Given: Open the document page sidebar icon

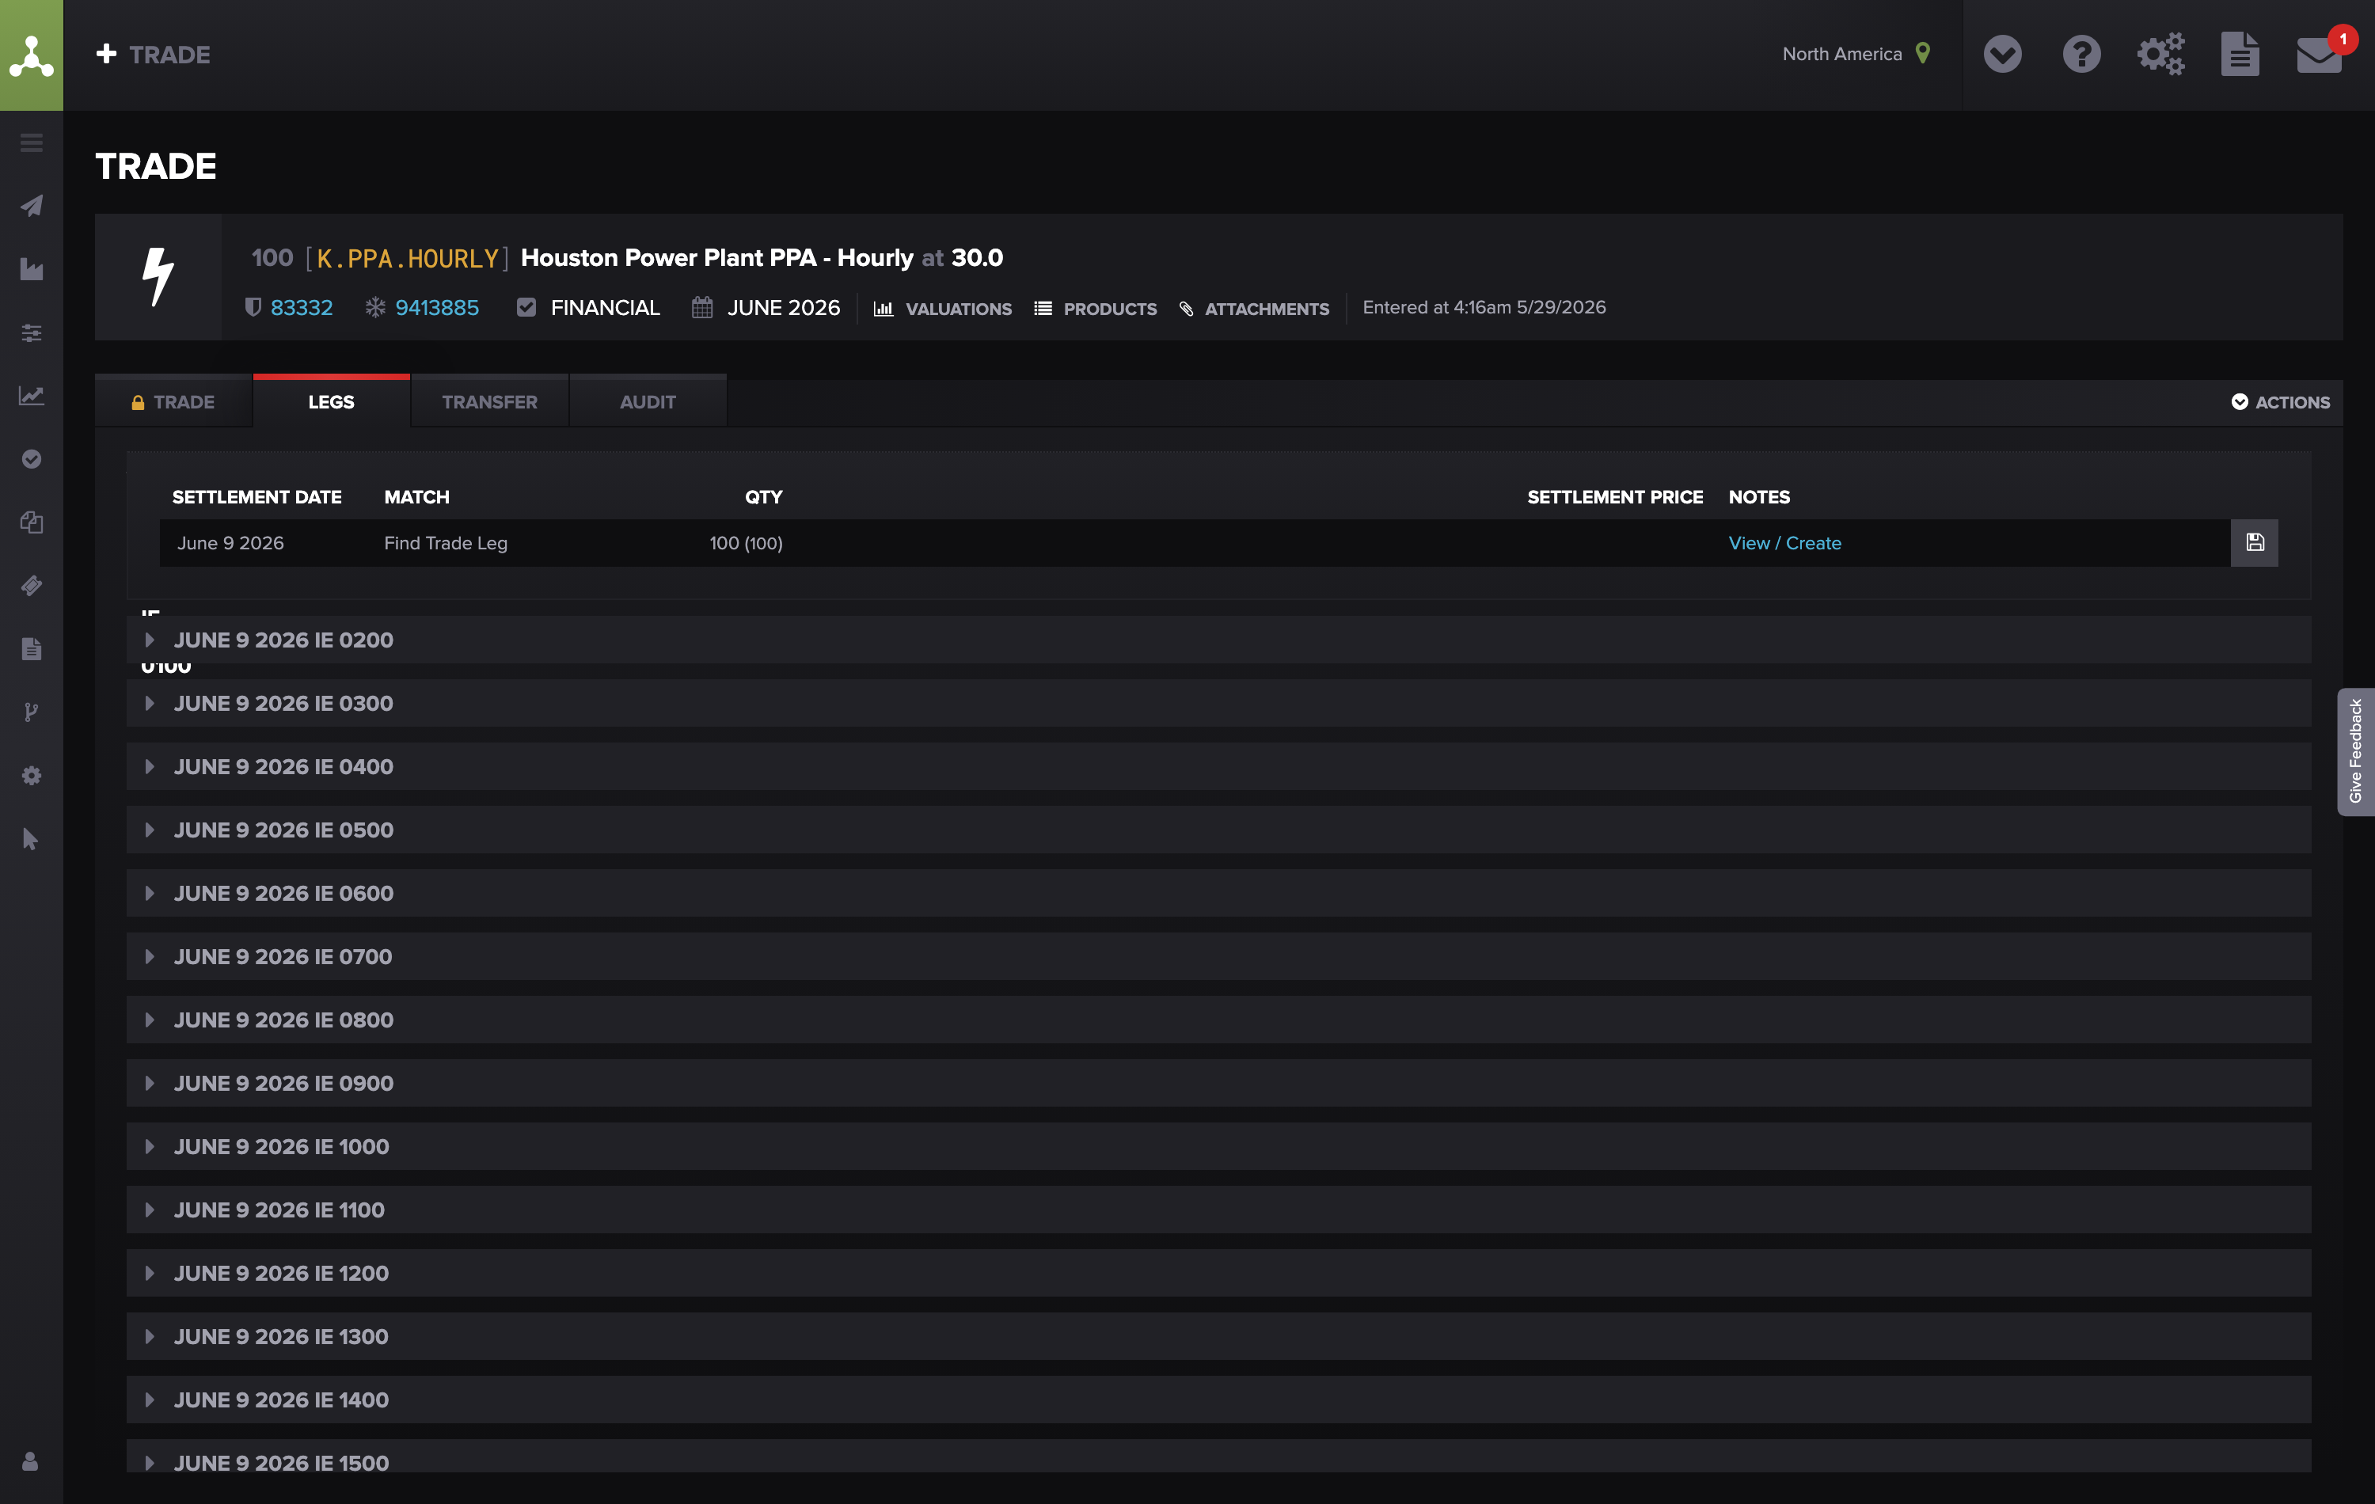Looking at the screenshot, I should (x=32, y=649).
